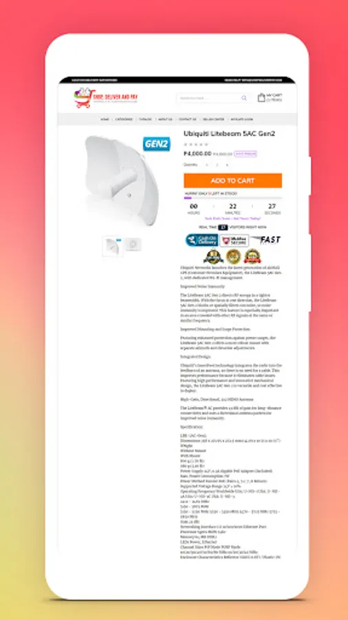The image size is (348, 620).
Task: Click the Ubiquiti Litebeam 5AC Gen2 title
Action: point(229,134)
